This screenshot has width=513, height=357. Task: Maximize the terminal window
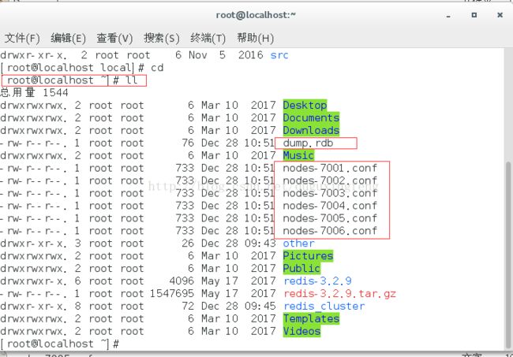(474, 15)
